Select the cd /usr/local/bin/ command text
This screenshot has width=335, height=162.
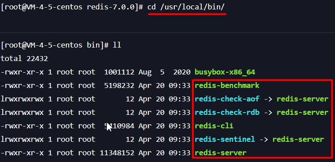coord(186,7)
